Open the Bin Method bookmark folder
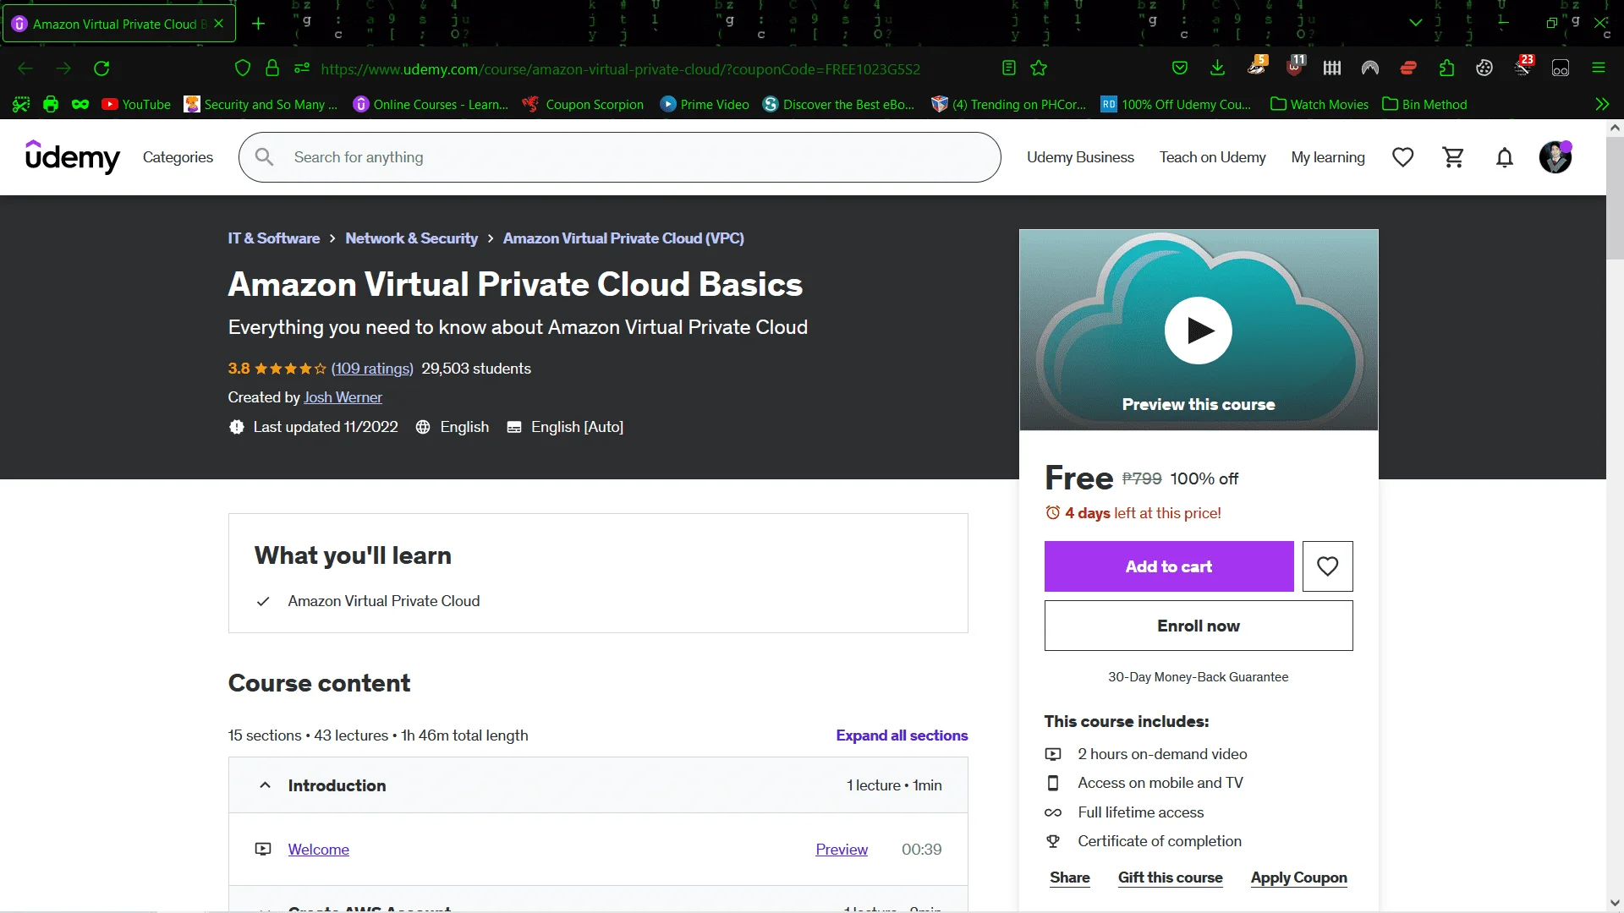 [x=1424, y=105]
